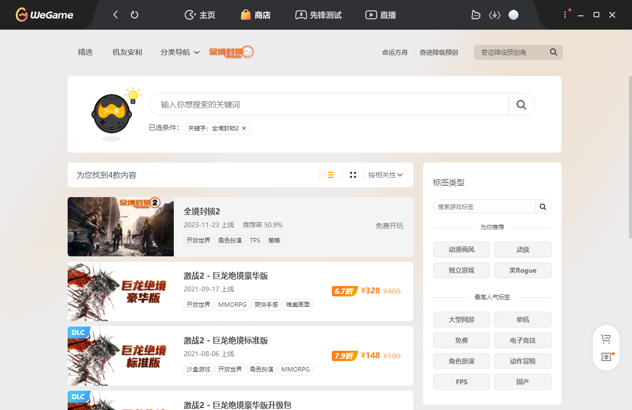
Task: Expand the 分类导航 category dropdown
Action: [180, 52]
